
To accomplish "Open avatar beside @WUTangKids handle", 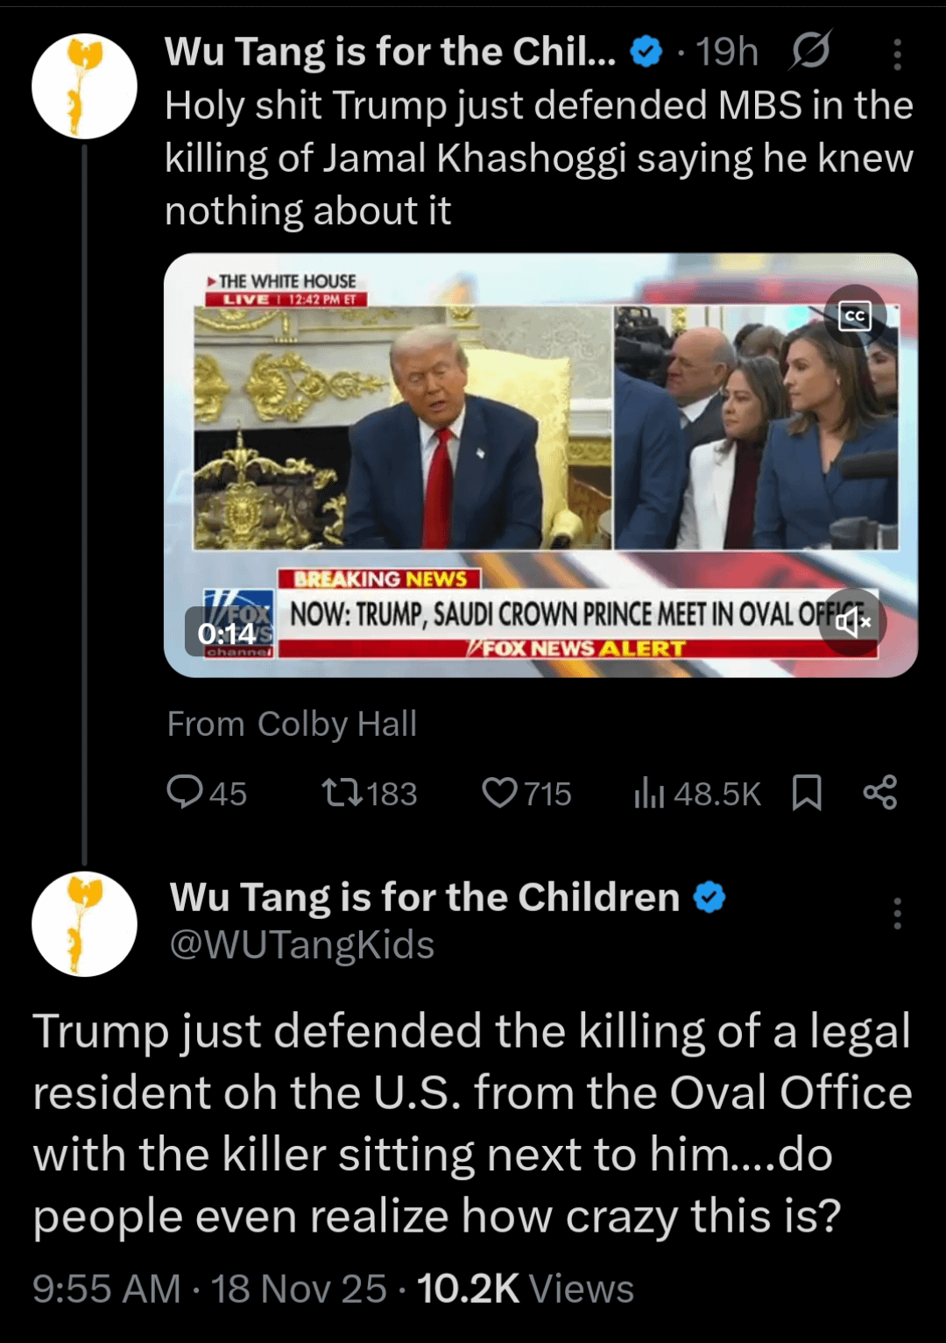I will 84,924.
